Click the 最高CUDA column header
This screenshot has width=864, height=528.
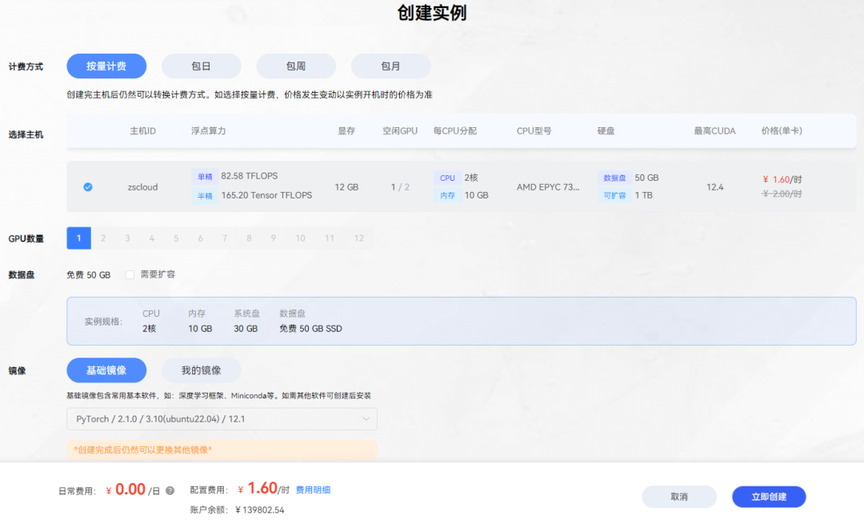coord(714,131)
